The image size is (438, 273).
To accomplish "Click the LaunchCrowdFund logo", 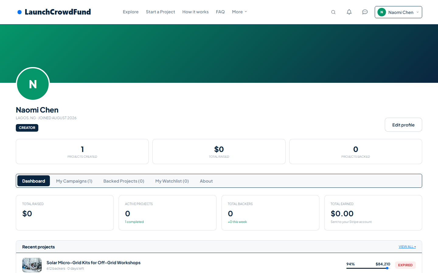I will click(x=54, y=12).
